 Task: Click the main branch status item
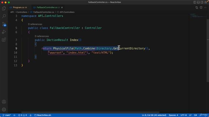coord(7,115)
